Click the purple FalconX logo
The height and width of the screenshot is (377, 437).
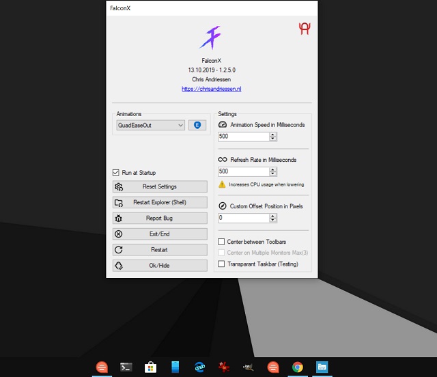click(x=210, y=37)
